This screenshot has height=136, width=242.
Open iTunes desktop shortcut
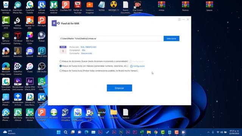[30, 68]
